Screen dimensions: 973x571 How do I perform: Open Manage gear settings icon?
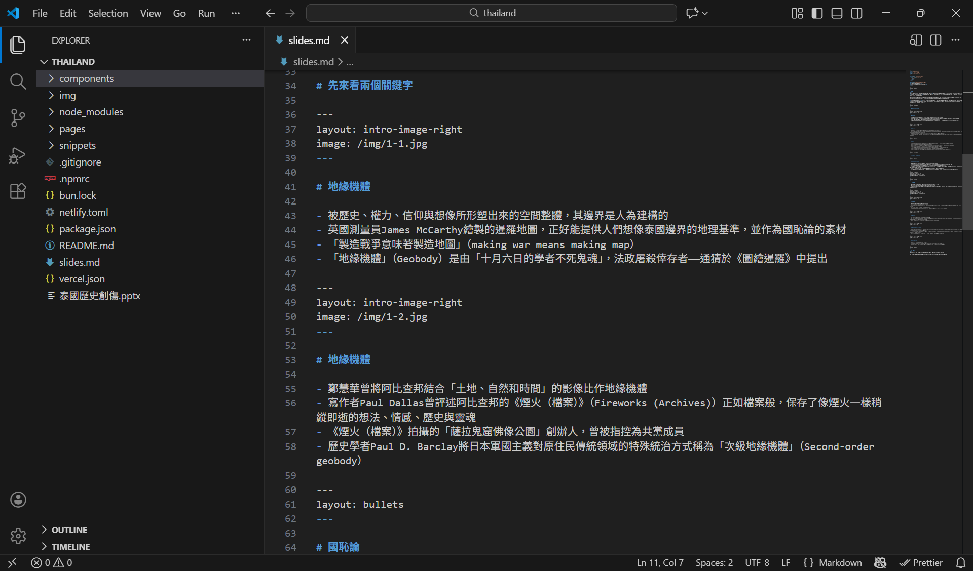coord(18,536)
